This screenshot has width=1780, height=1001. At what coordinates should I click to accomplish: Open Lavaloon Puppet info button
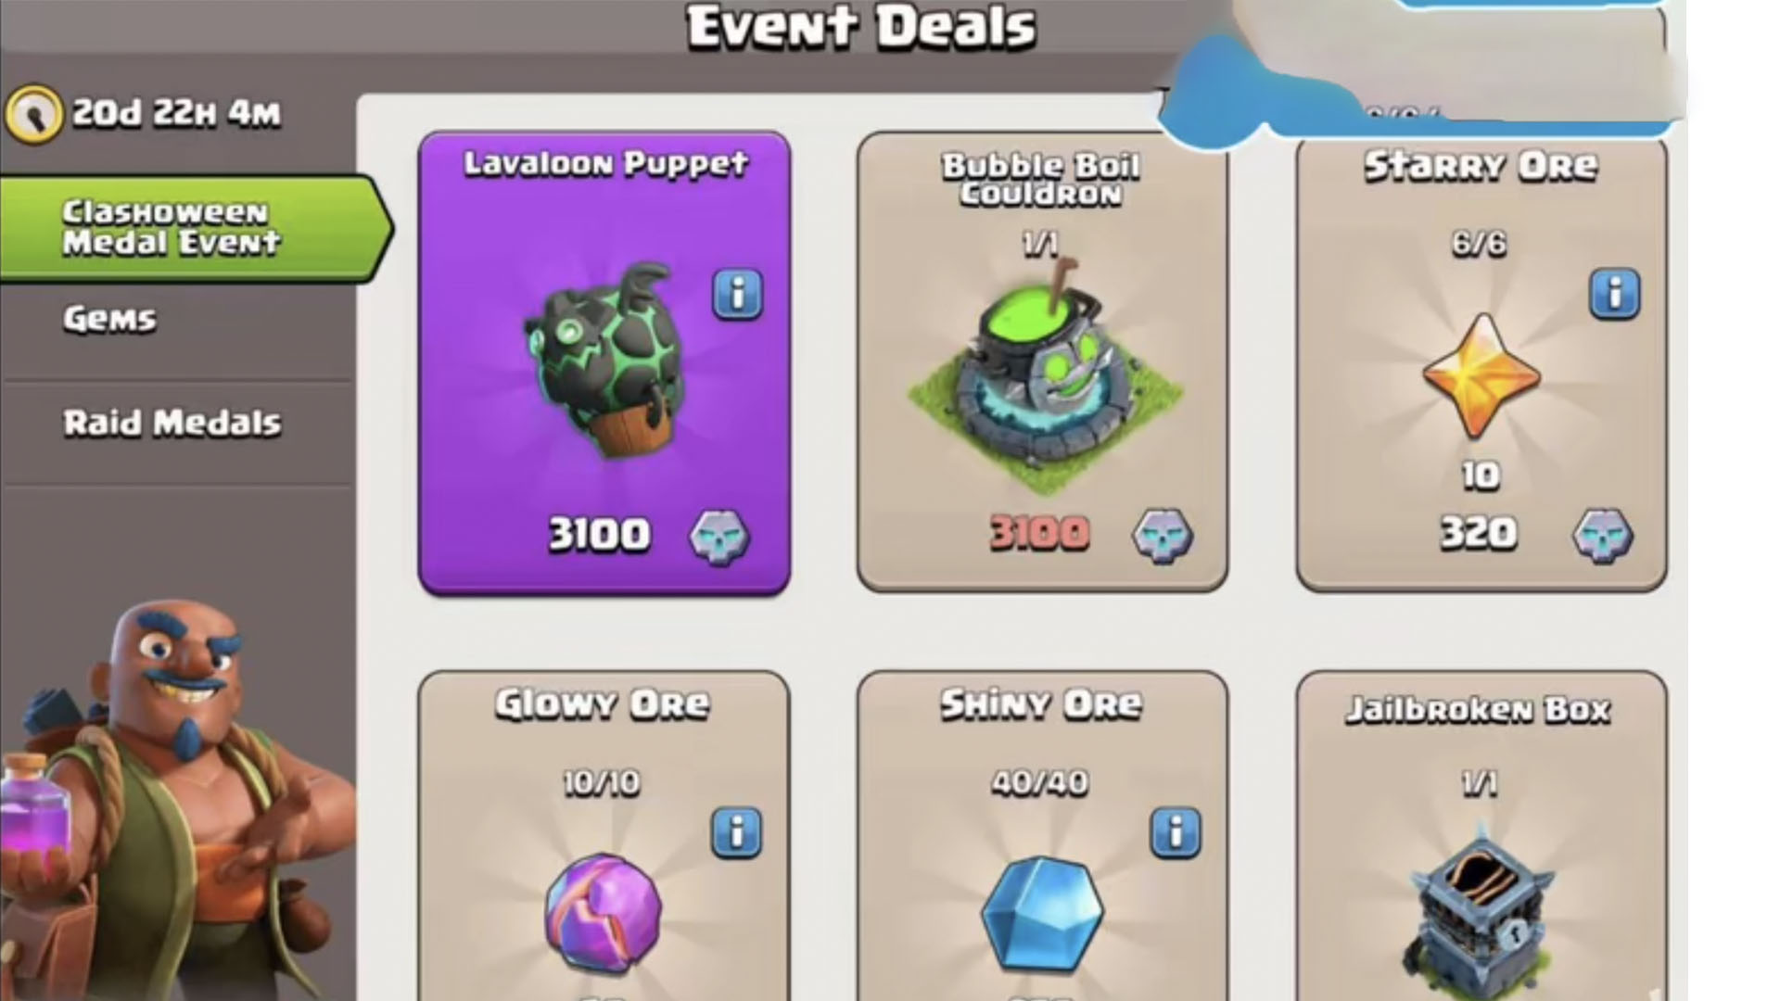coord(738,295)
